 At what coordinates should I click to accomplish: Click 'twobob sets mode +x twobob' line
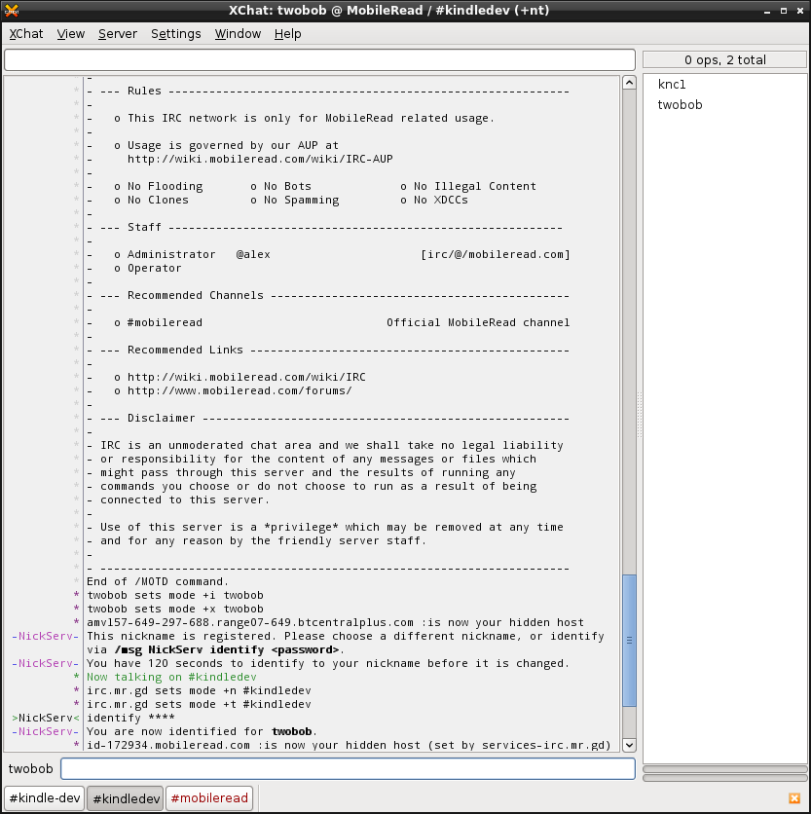[x=175, y=609]
